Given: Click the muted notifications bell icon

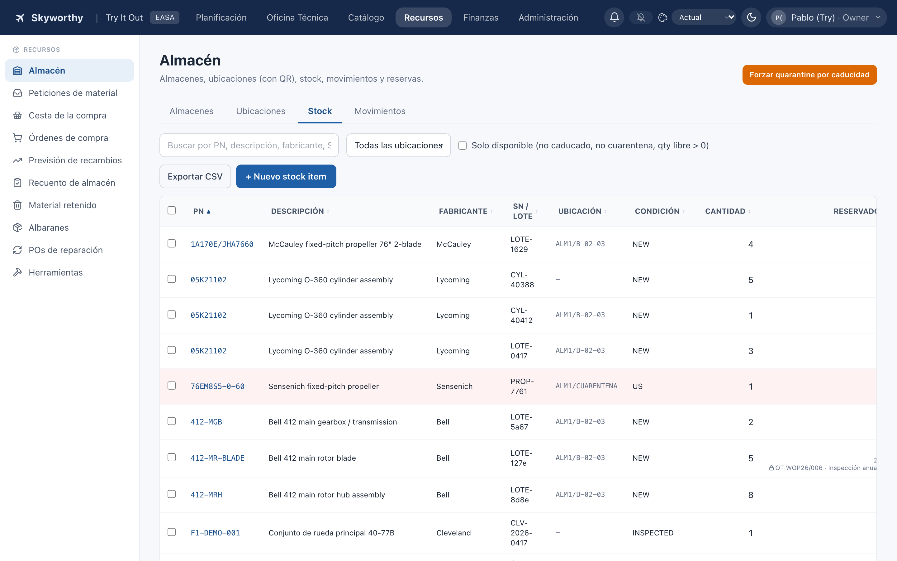Looking at the screenshot, I should tap(640, 17).
